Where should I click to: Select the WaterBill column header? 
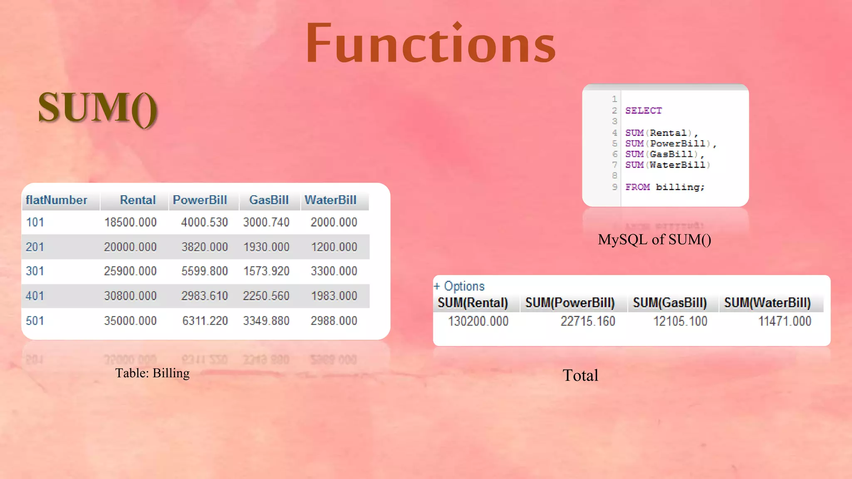click(x=330, y=200)
